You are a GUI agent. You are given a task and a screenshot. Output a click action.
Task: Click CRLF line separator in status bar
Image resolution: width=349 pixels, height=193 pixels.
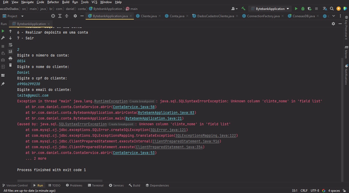(x=304, y=191)
